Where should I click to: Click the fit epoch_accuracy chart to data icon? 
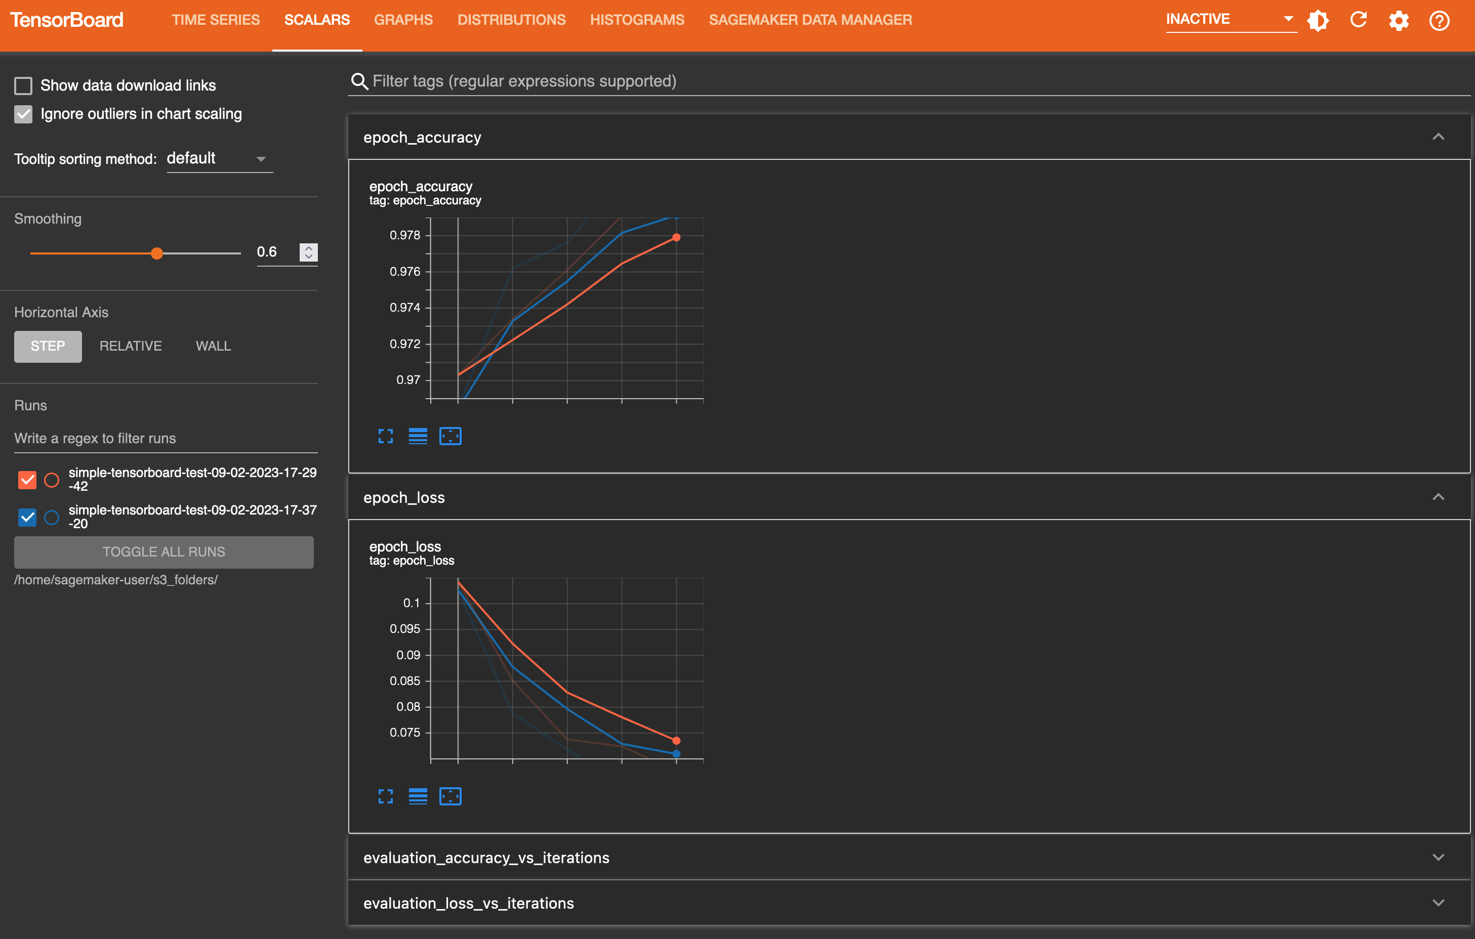(449, 435)
